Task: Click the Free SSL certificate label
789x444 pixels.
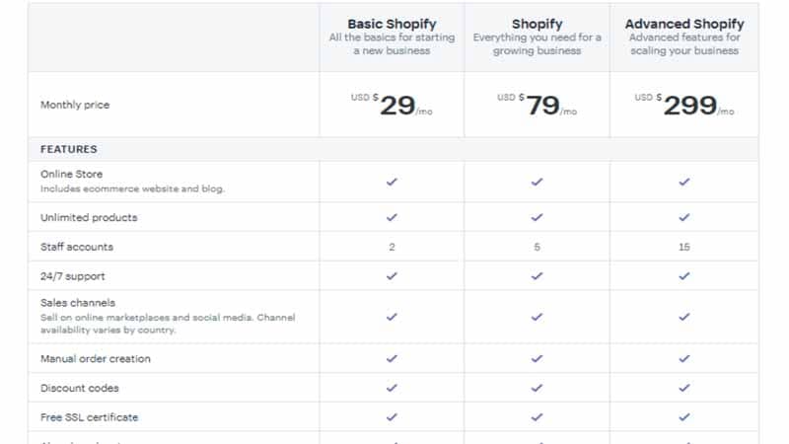Action: coord(89,416)
